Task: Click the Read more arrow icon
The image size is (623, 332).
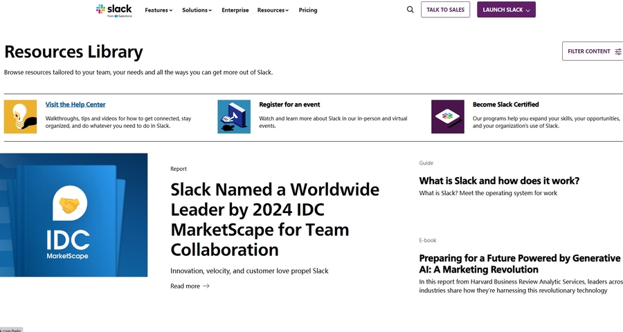Action: [x=206, y=286]
